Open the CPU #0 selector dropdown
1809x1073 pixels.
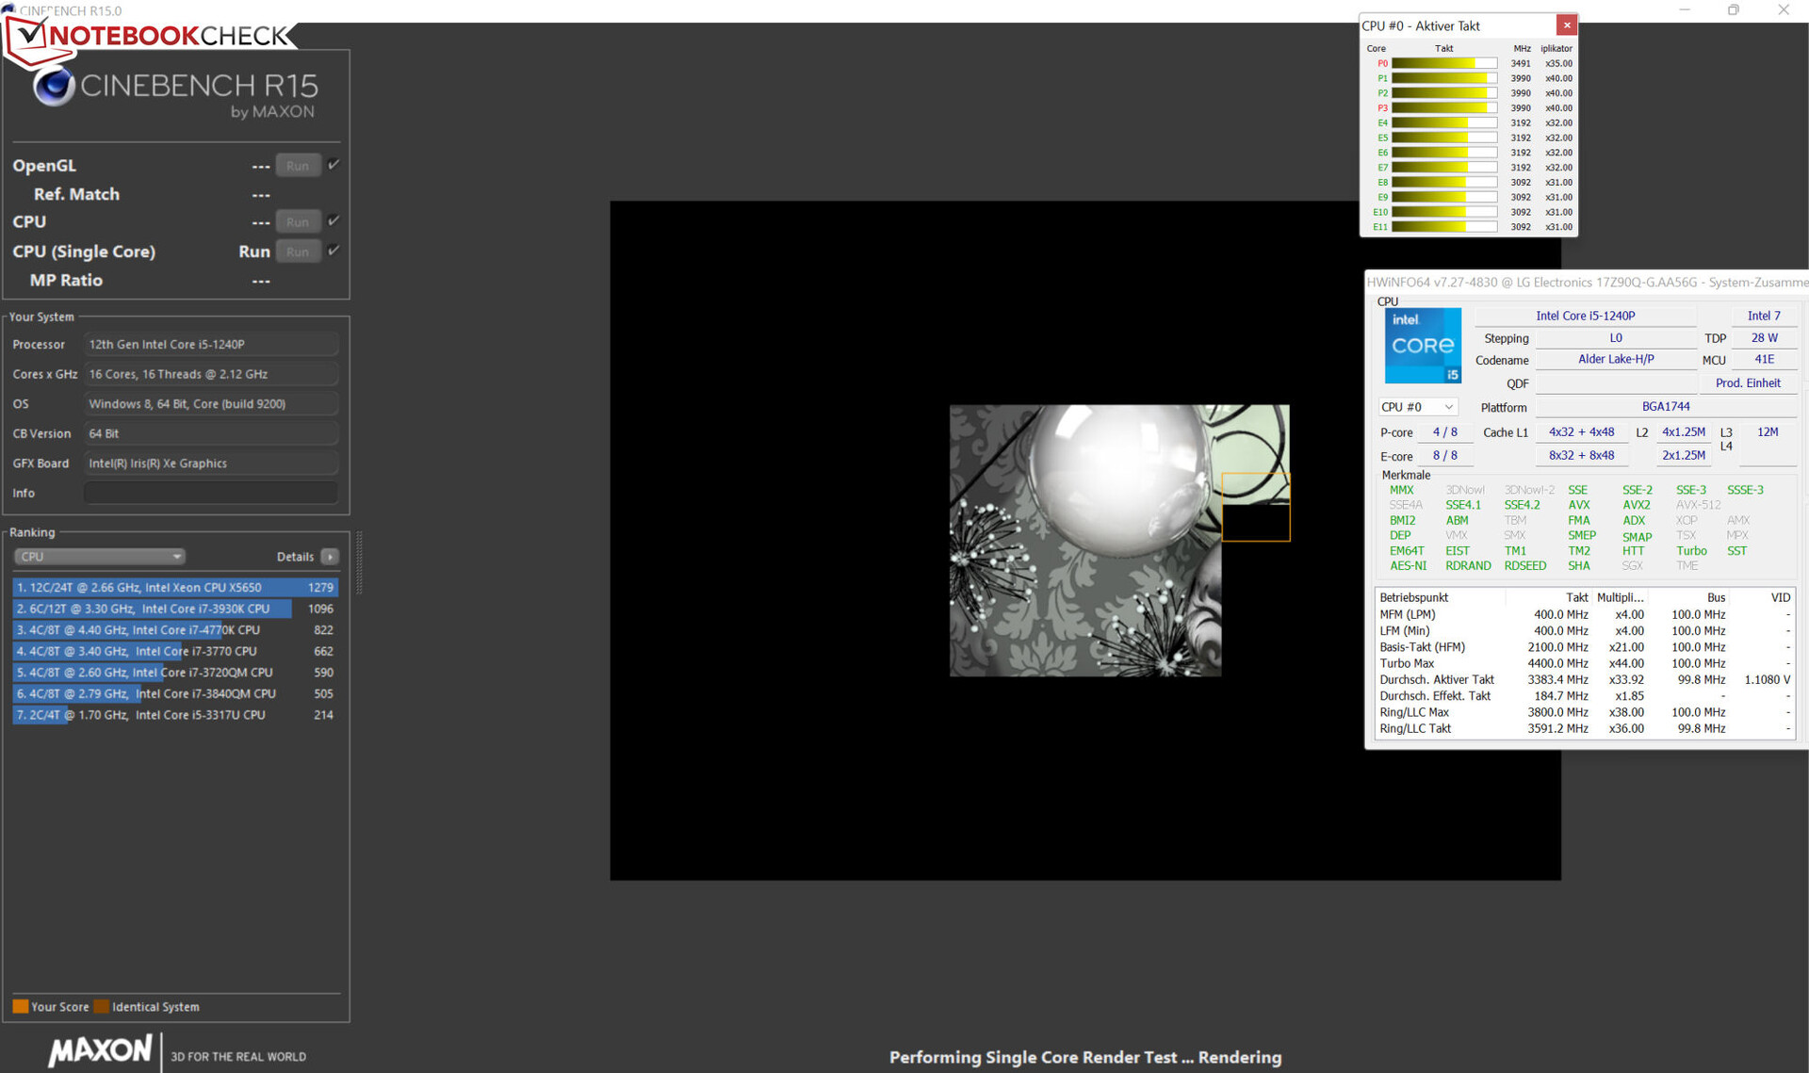point(1416,407)
